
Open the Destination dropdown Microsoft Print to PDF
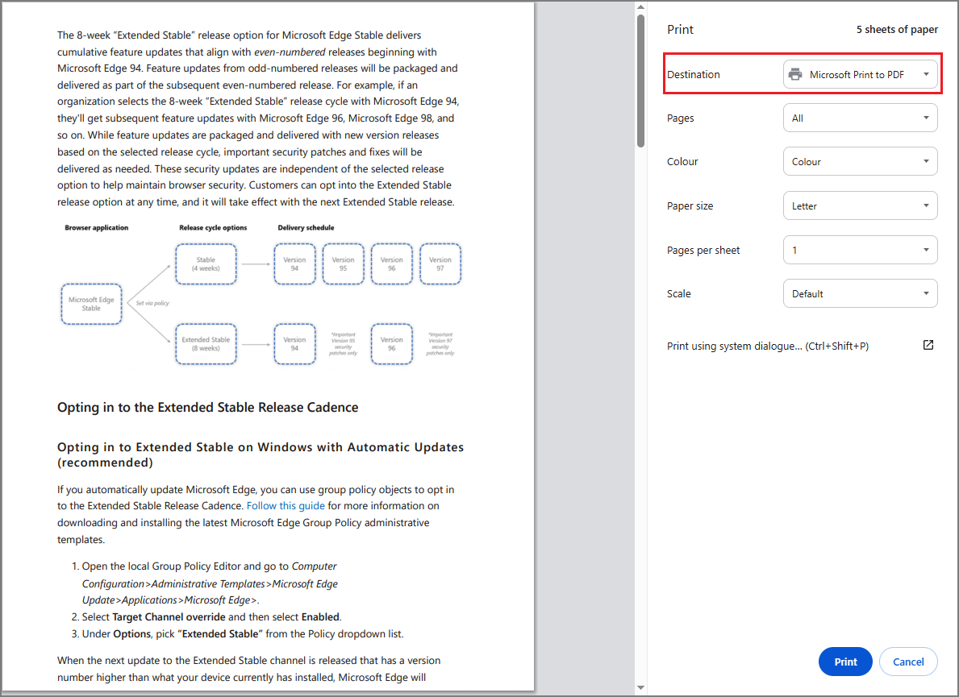tap(860, 74)
